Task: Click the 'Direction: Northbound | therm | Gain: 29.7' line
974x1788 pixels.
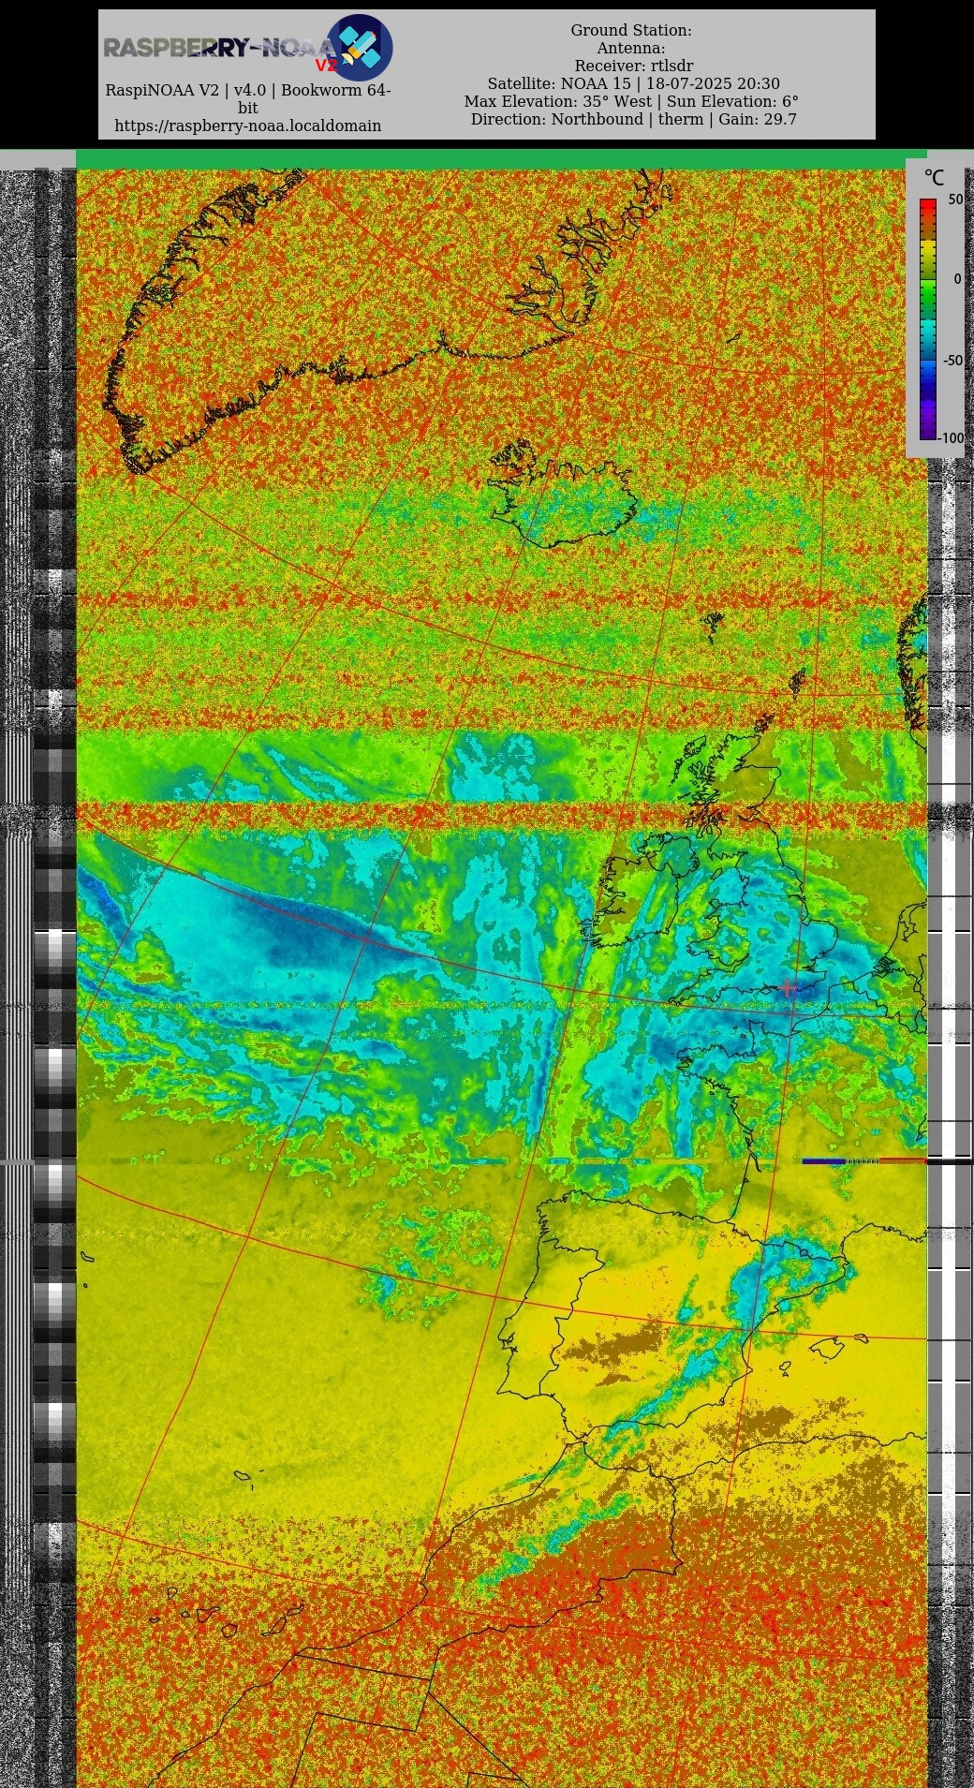Action: 633,119
